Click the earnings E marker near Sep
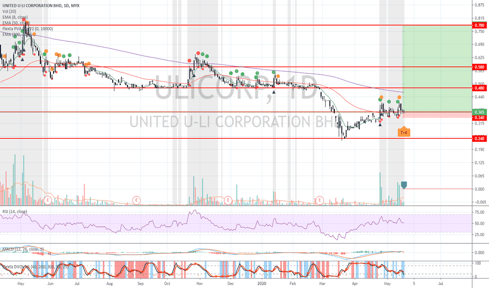489x288 pixels. tap(136, 200)
